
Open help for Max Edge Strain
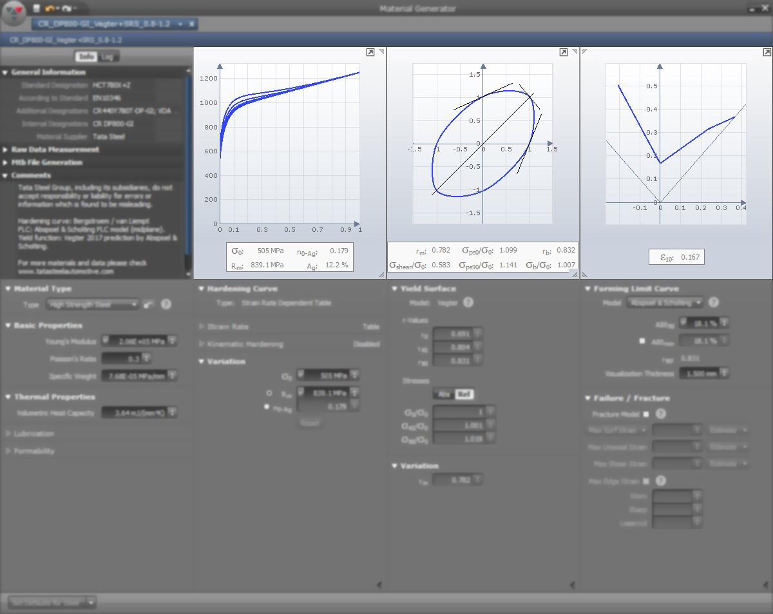[x=661, y=481]
